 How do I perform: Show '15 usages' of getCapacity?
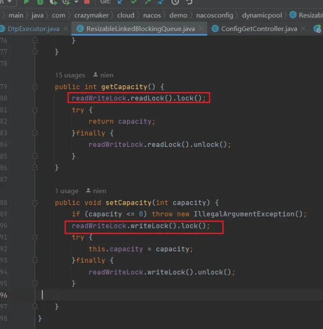[70, 75]
